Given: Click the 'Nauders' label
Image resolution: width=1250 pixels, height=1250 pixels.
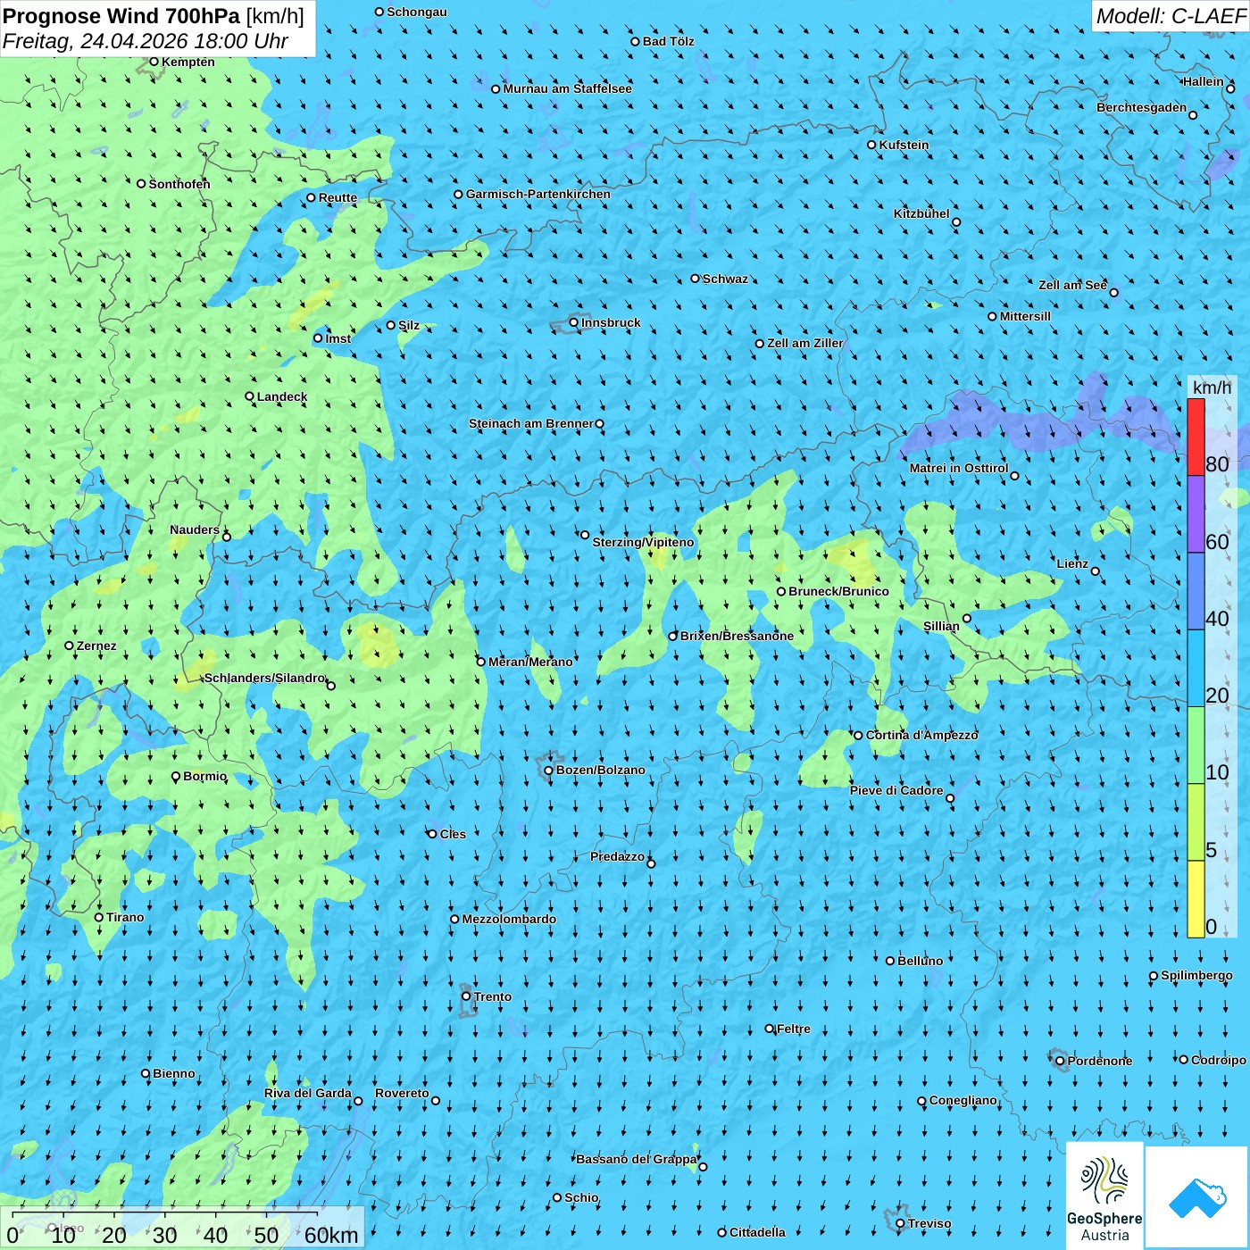Looking at the screenshot, I should pyautogui.click(x=195, y=529).
